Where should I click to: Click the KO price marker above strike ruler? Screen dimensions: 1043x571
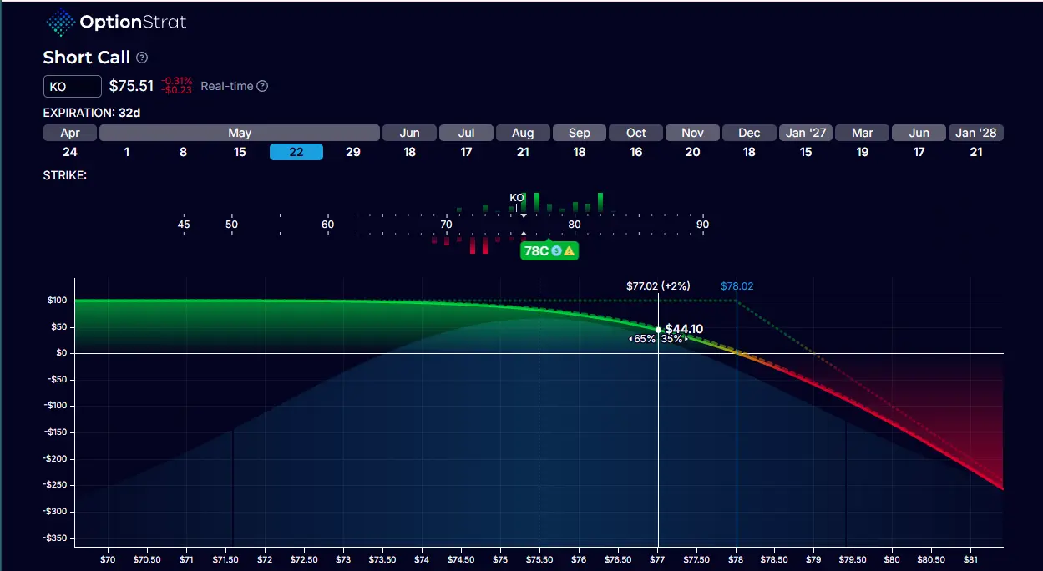517,199
